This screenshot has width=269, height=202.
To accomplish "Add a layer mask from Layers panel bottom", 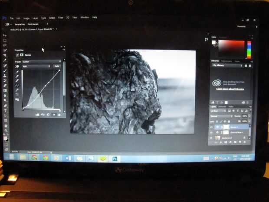I will (x=226, y=142).
